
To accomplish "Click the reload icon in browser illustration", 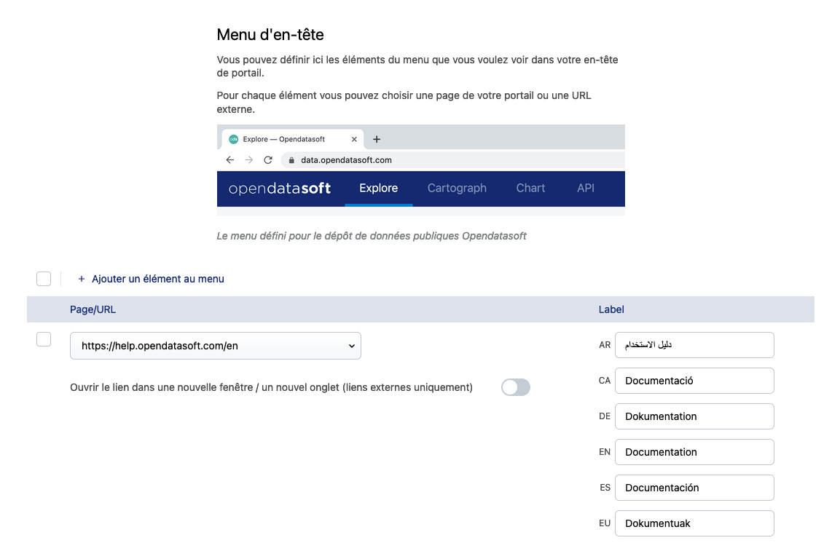I will pos(268,160).
